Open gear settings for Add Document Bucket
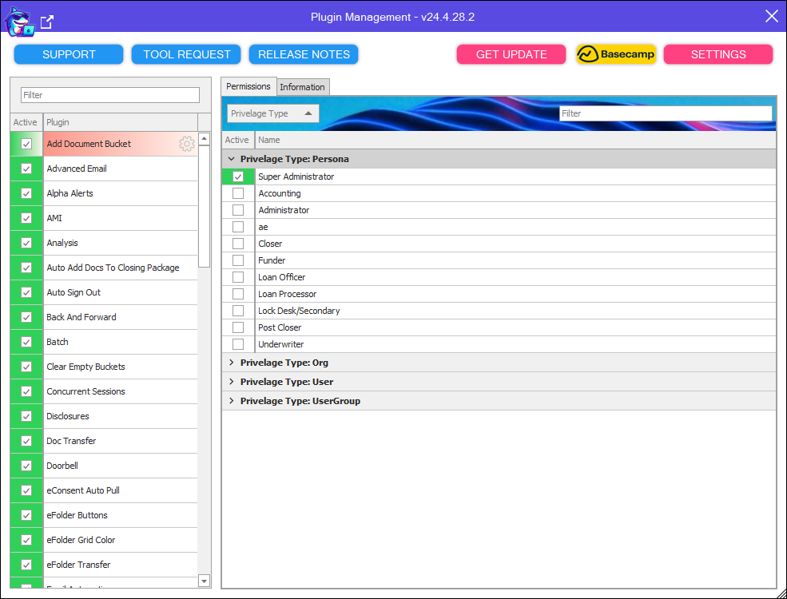 pos(187,144)
